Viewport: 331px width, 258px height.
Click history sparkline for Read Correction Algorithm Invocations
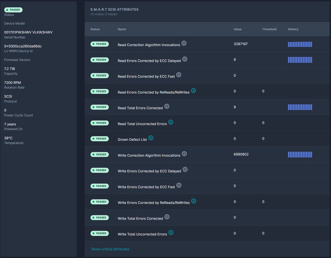(x=300, y=44)
